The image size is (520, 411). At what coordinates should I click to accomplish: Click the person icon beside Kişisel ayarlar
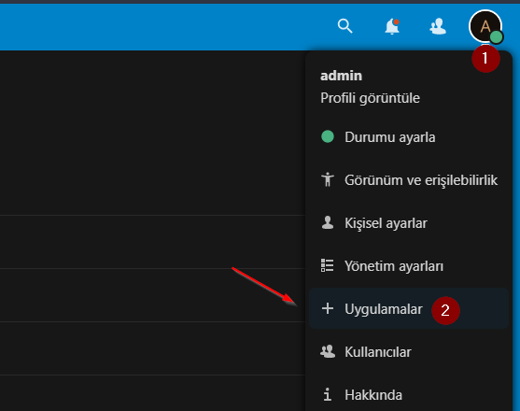coord(328,222)
